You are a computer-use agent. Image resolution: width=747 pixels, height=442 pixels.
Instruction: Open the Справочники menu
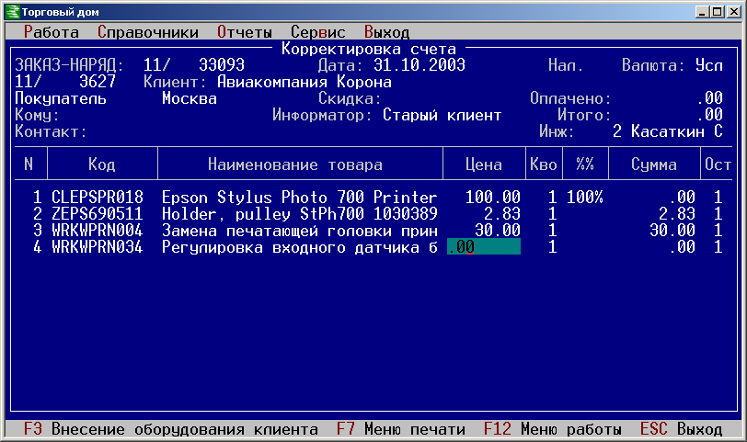[148, 32]
